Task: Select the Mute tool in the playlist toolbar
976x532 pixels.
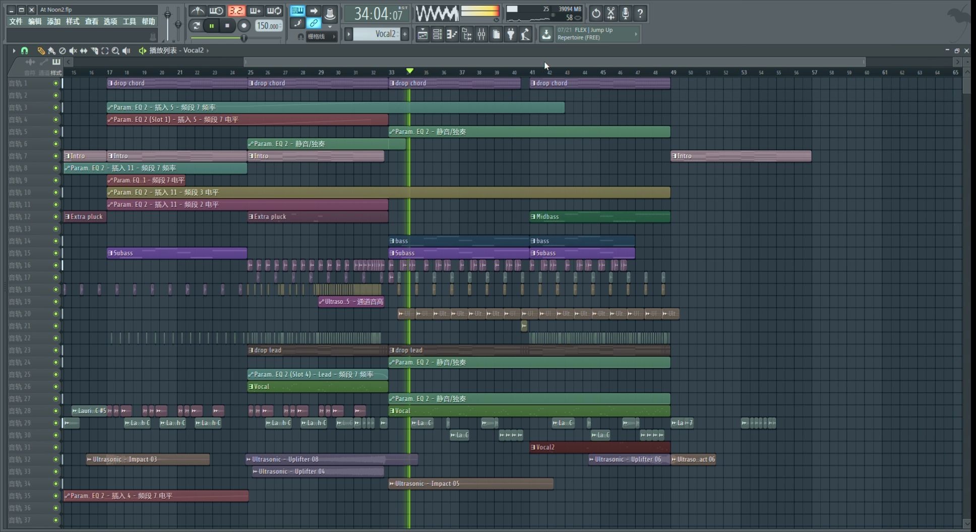Action: point(73,50)
